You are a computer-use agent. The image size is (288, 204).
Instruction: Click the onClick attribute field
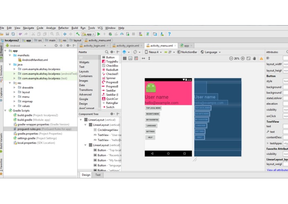pos(286,116)
